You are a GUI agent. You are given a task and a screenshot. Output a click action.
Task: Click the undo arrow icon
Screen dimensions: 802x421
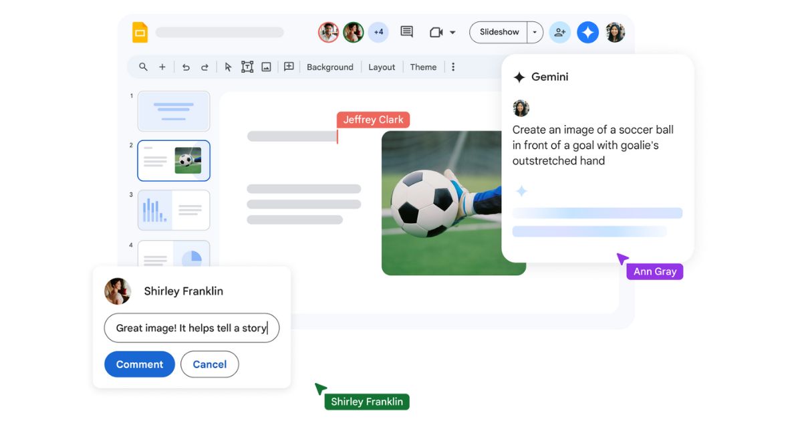coord(186,67)
